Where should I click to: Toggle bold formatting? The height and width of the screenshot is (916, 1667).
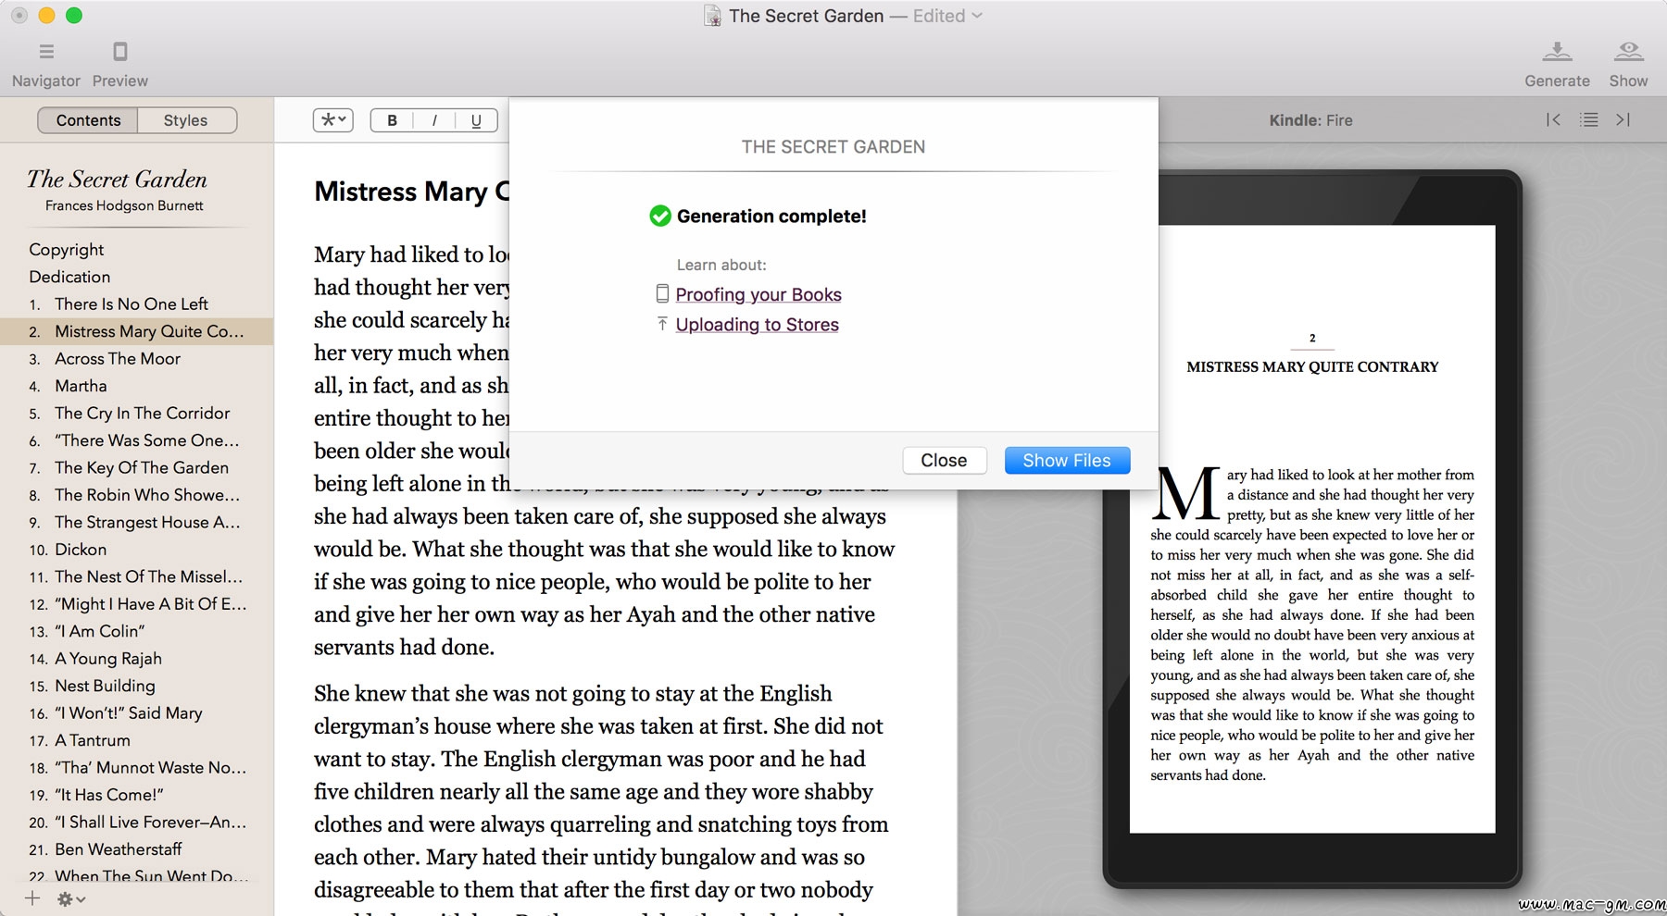point(392,120)
